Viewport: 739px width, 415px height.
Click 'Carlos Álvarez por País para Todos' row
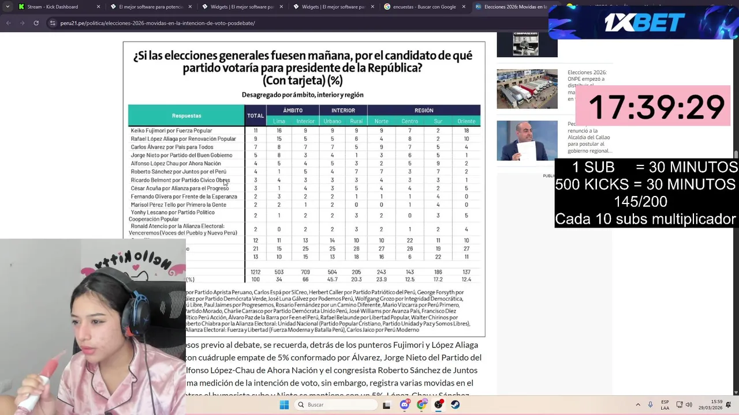[x=171, y=147]
